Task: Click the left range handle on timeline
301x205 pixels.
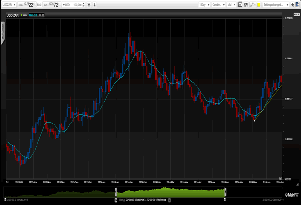Action: tap(116, 192)
